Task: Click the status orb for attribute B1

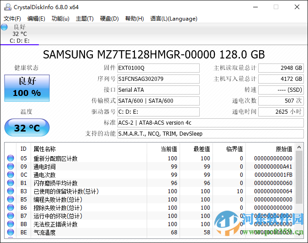Action: point(11,183)
